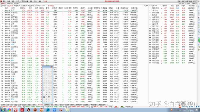Select the 资金博弈 sub-tab
The width and height of the screenshot is (200, 112).
coord(16,4)
